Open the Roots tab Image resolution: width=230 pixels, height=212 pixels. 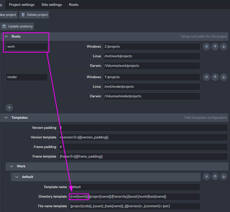point(74,5)
